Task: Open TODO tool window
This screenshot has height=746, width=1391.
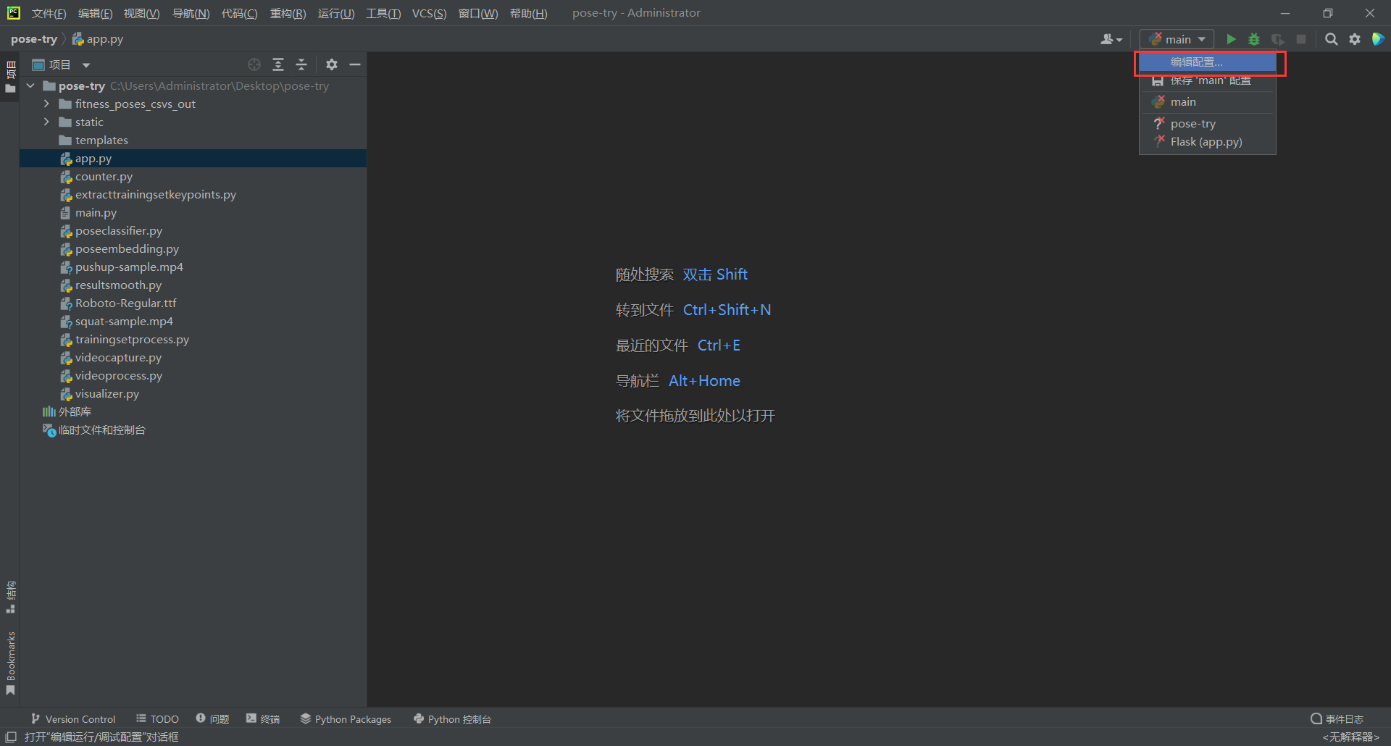Action: pos(157,719)
